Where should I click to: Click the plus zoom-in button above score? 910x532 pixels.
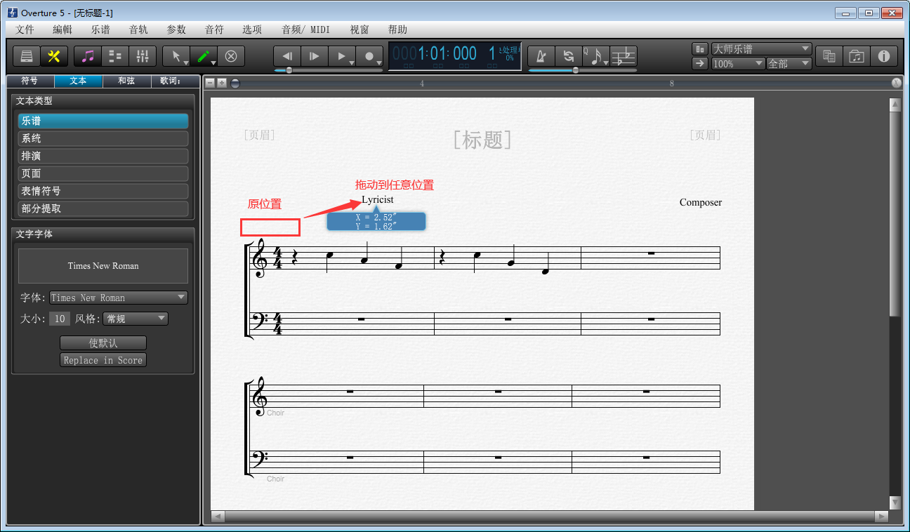pyautogui.click(x=222, y=83)
